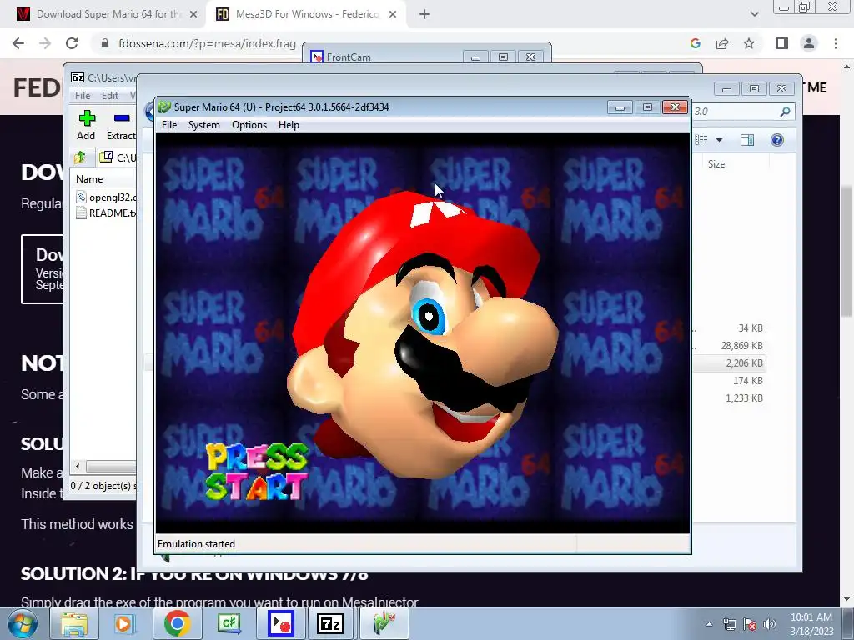Toggle Explorer preview pane icon
This screenshot has height=640, width=854.
[x=747, y=140]
